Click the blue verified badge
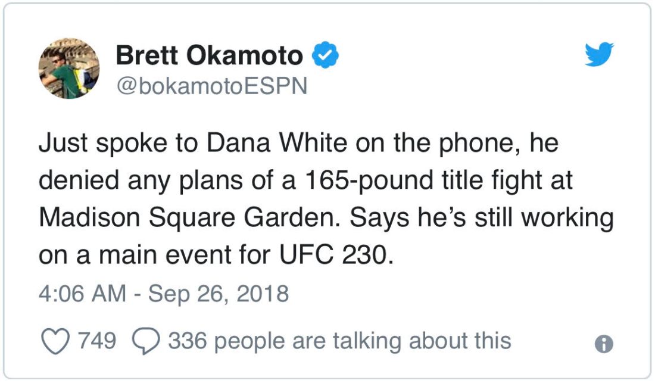The height and width of the screenshot is (383, 655). [x=326, y=55]
